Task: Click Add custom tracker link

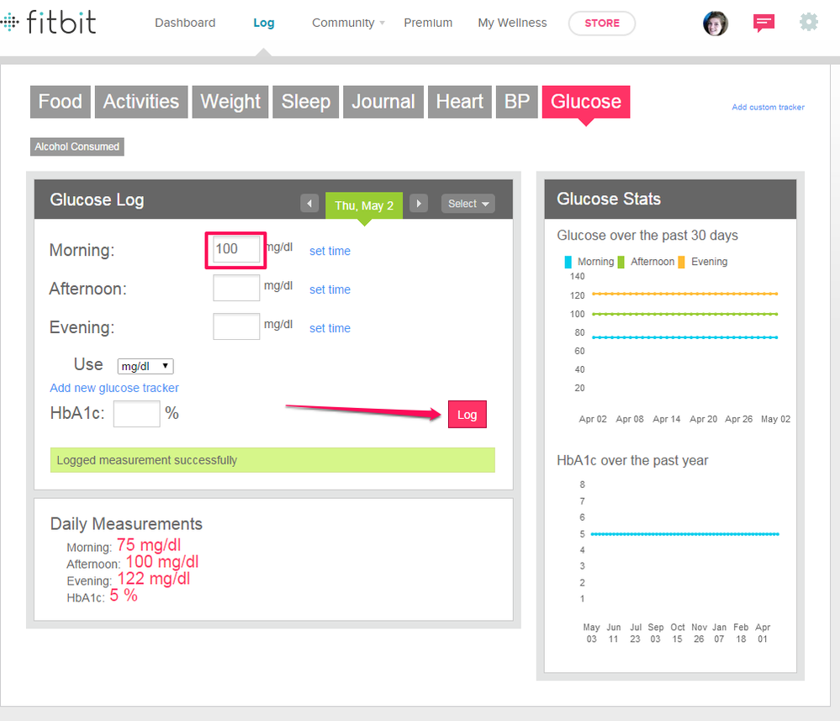Action: [x=768, y=107]
